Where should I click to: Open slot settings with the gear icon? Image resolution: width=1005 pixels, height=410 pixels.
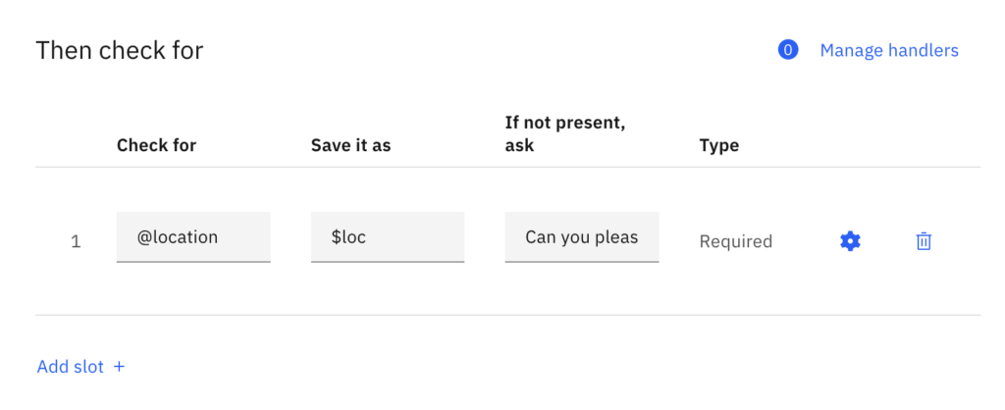(850, 241)
